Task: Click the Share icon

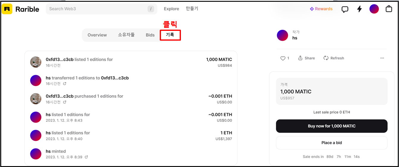Action: click(x=301, y=58)
